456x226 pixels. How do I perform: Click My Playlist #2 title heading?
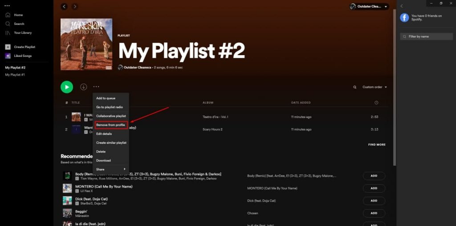pos(182,52)
